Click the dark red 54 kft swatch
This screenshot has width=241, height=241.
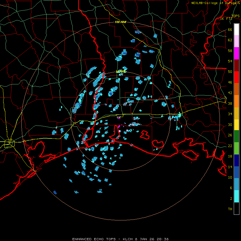236,65
